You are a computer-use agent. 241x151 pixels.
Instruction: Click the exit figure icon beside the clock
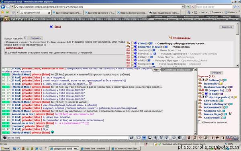pyautogui.click(x=223, y=138)
